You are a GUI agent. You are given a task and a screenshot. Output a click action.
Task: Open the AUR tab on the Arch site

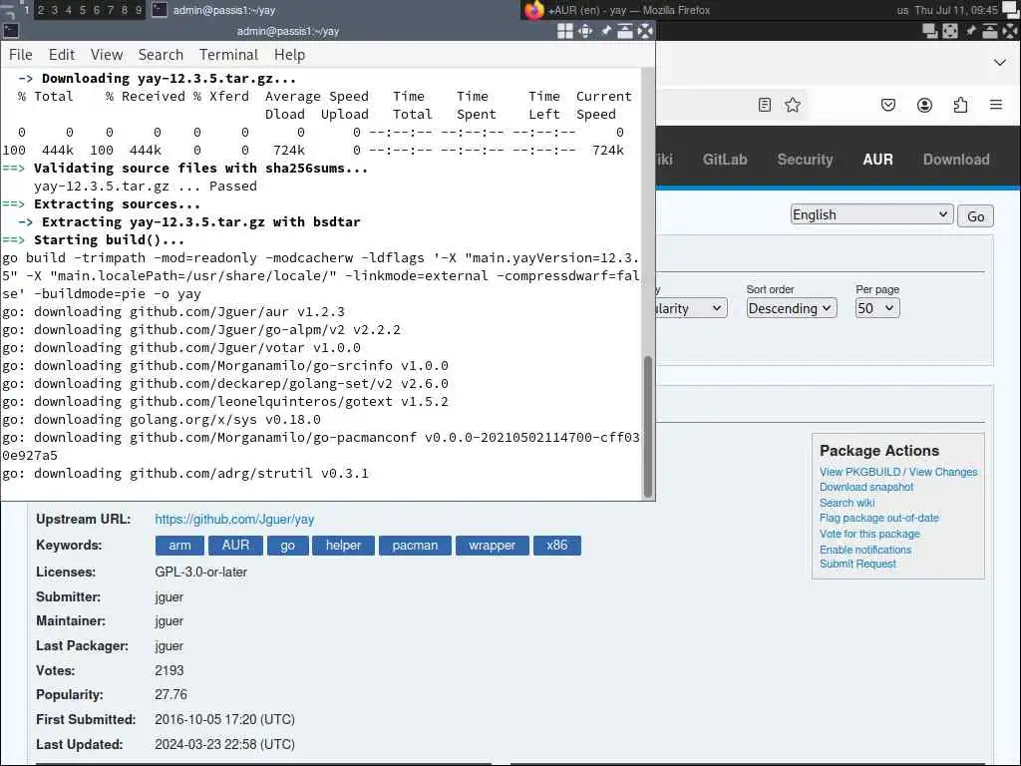877,160
